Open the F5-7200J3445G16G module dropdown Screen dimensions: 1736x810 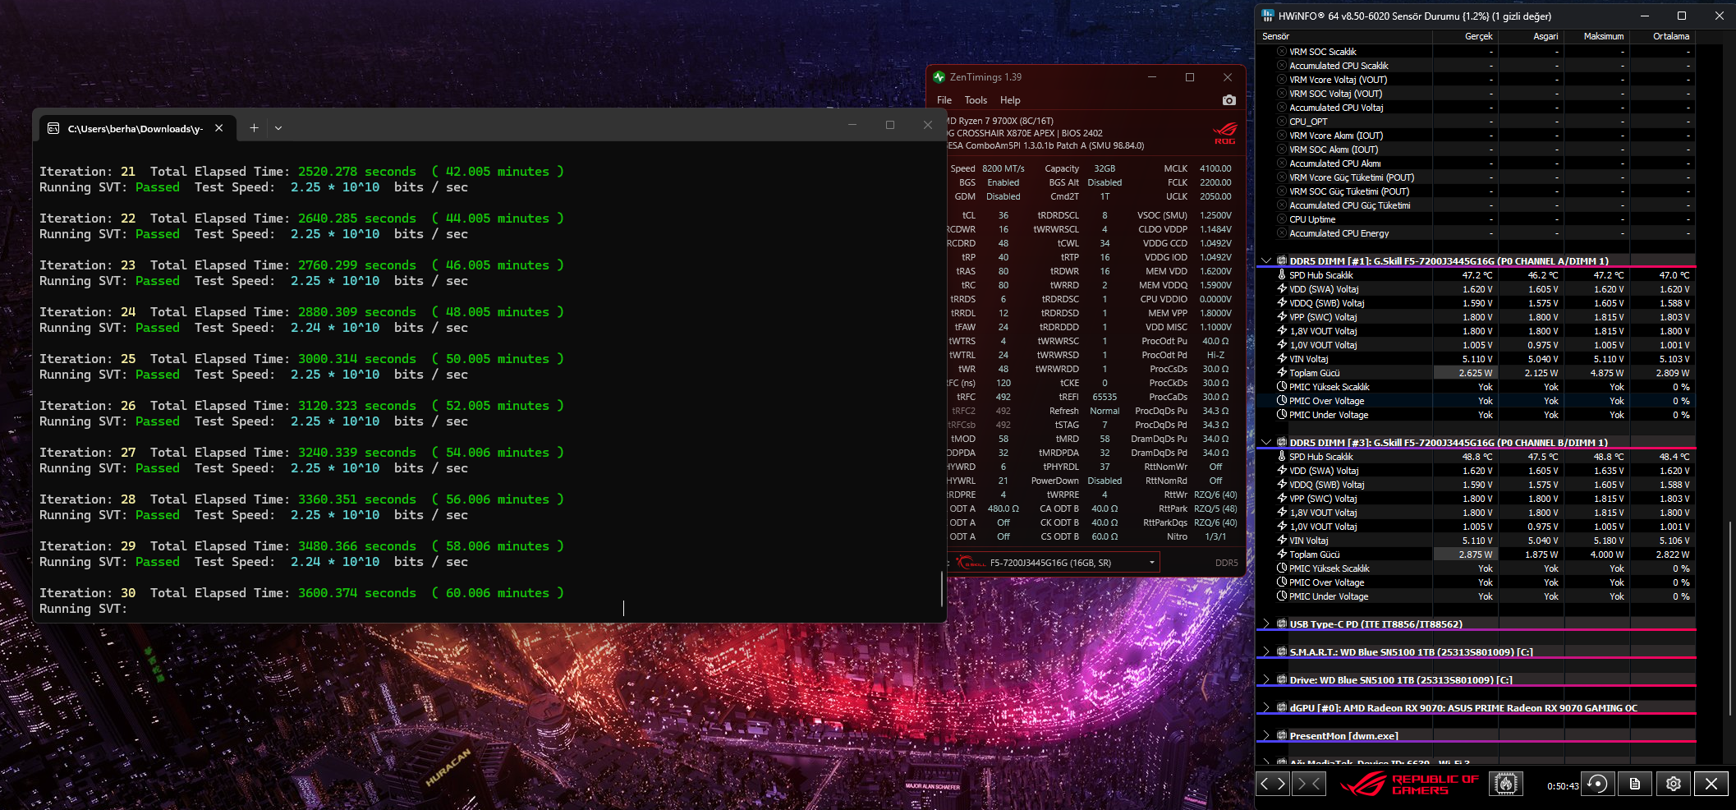[1152, 563]
